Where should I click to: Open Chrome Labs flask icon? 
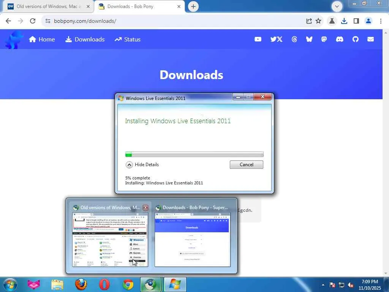point(332,21)
